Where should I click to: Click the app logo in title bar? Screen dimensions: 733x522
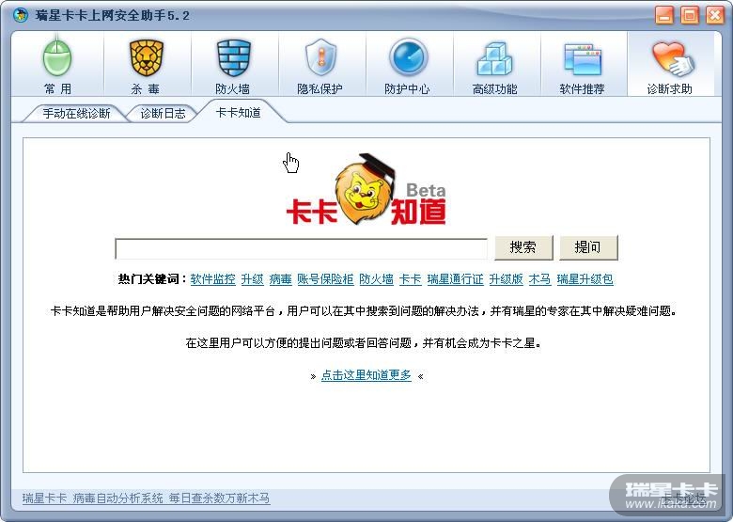coord(21,15)
